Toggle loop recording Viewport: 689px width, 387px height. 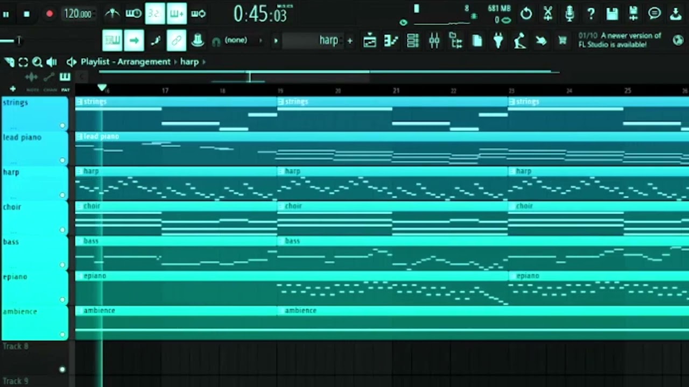198,13
